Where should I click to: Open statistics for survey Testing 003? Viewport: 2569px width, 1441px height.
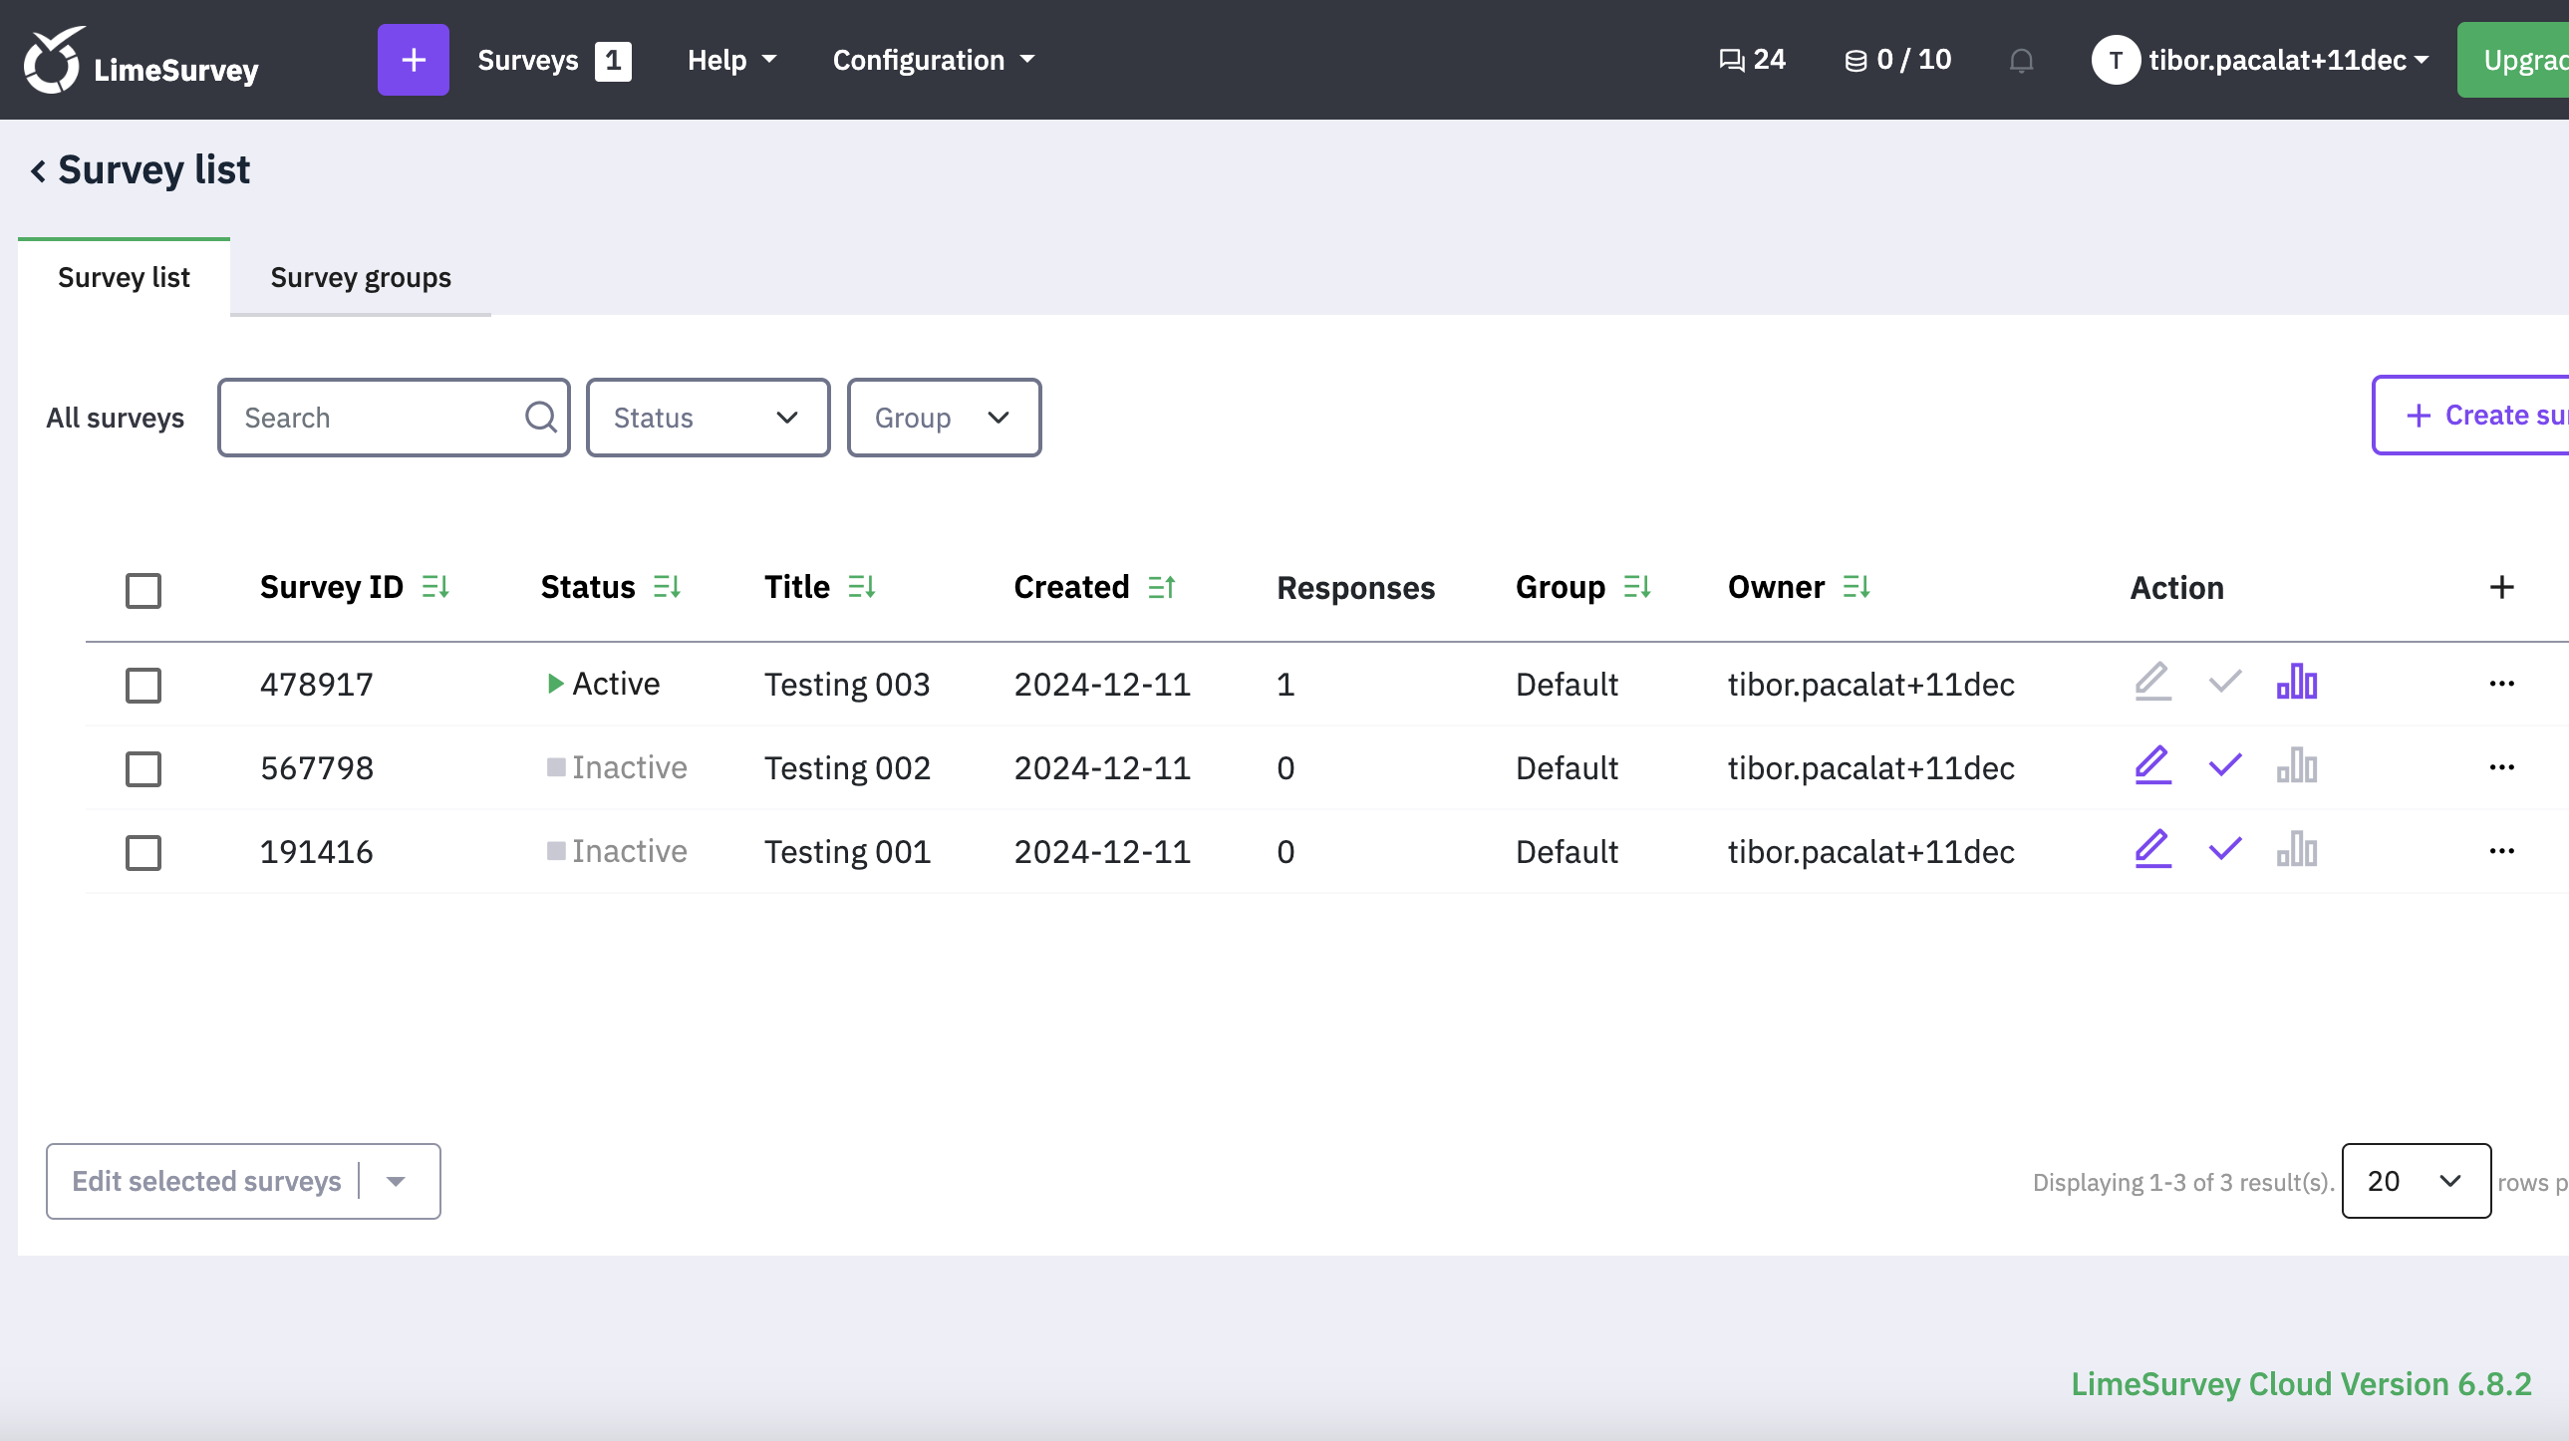(2296, 683)
